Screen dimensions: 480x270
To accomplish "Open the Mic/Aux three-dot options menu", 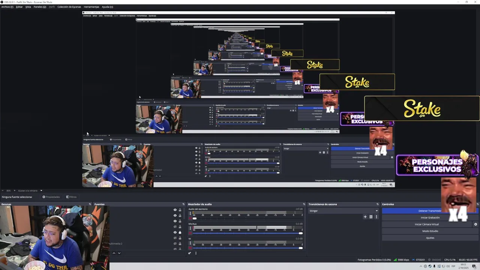I will pos(190,228).
